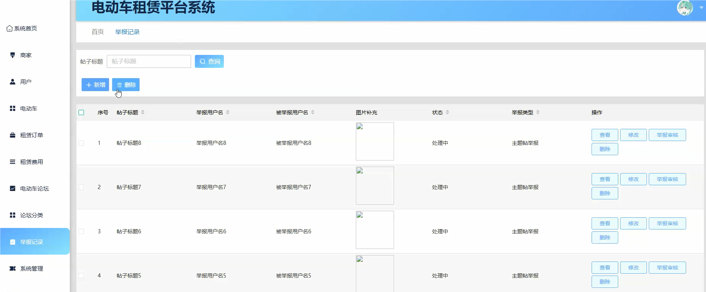Click 修改 for row 帖子标题5

[x=634, y=268]
